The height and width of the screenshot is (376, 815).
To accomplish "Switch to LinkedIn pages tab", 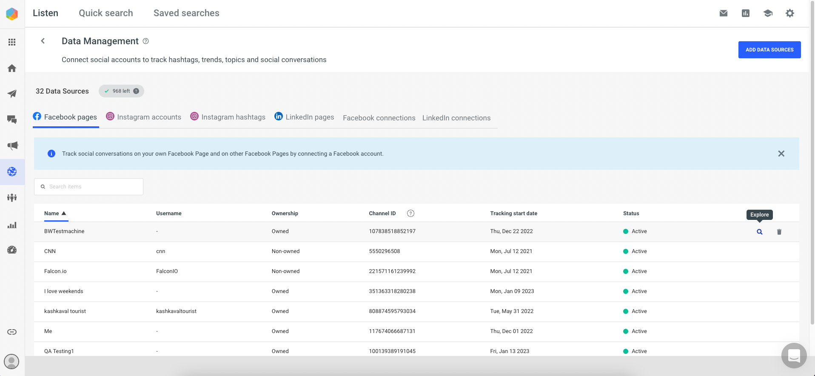I will coord(305,117).
